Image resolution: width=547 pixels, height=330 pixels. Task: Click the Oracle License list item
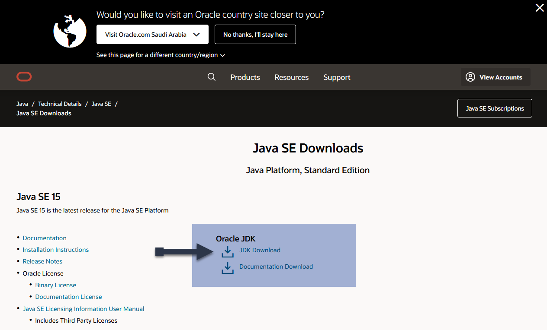pos(43,273)
